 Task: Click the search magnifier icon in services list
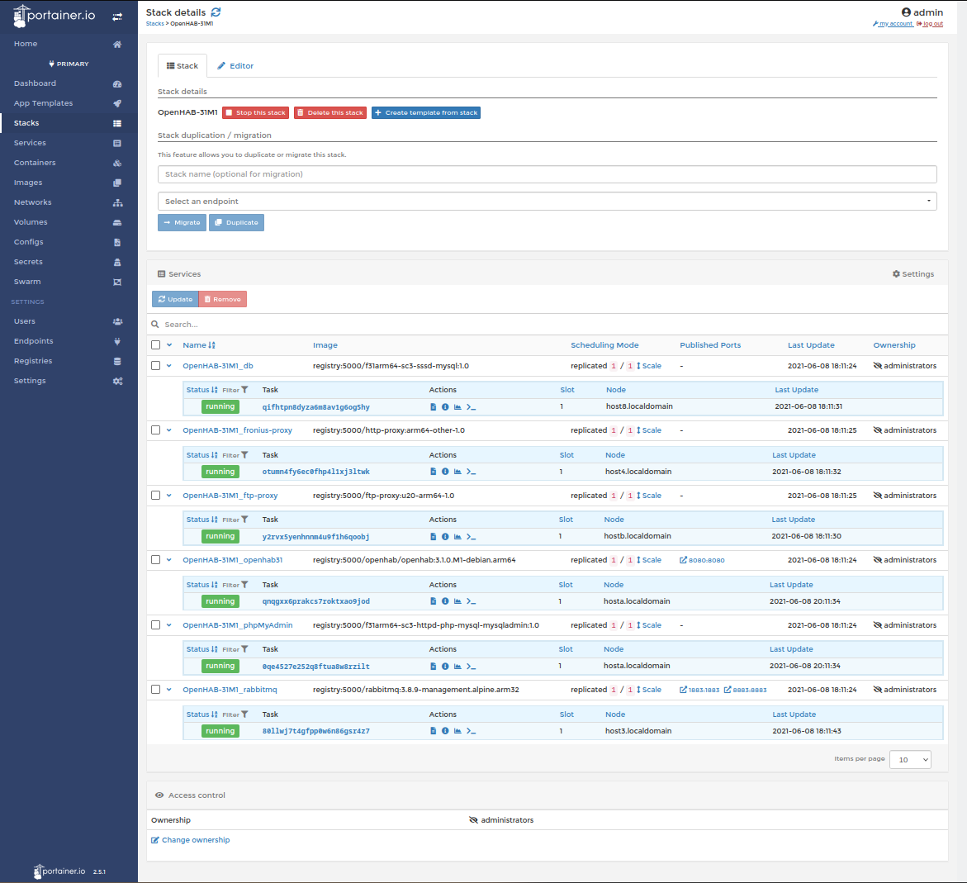[x=155, y=325]
